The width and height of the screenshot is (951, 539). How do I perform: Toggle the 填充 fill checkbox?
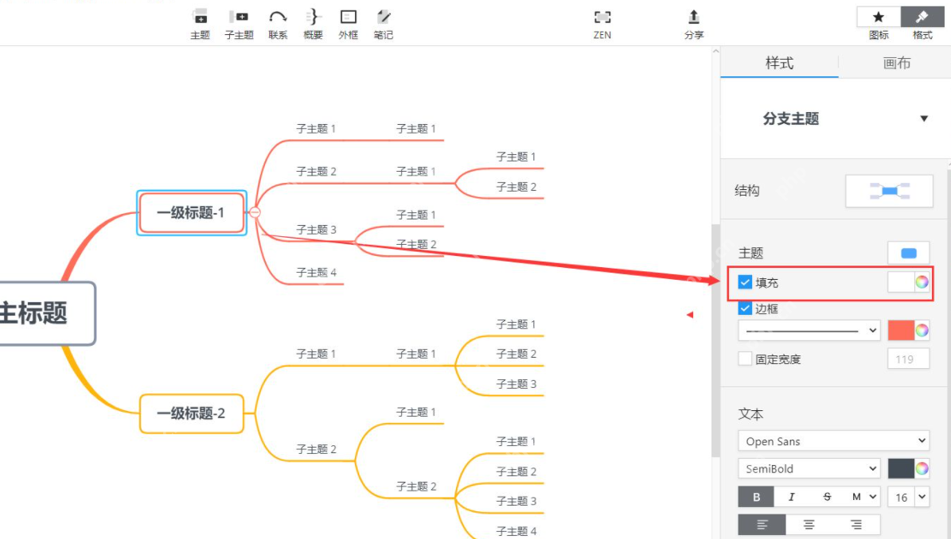pyautogui.click(x=745, y=281)
